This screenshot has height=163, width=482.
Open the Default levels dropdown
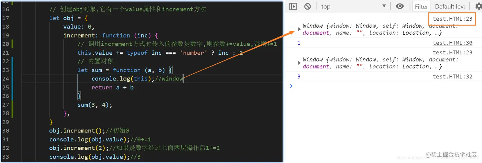450,6
